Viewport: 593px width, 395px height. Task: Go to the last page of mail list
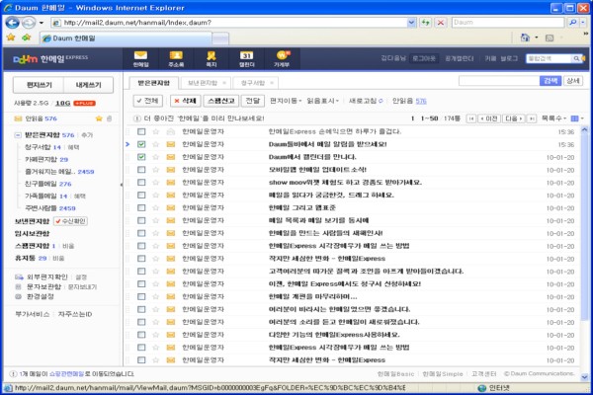532,118
